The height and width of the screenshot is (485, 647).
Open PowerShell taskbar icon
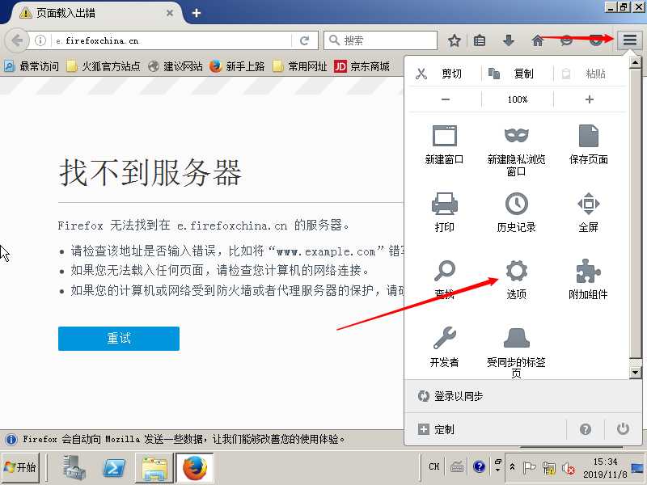[114, 467]
